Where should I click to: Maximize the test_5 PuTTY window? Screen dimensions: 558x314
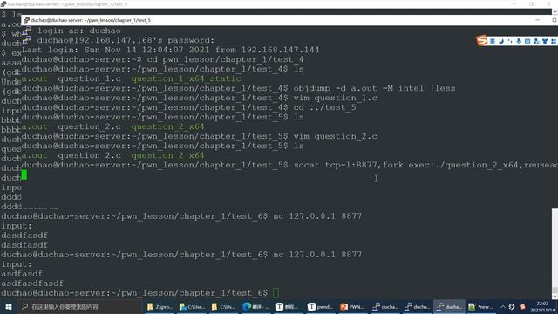coord(555,20)
